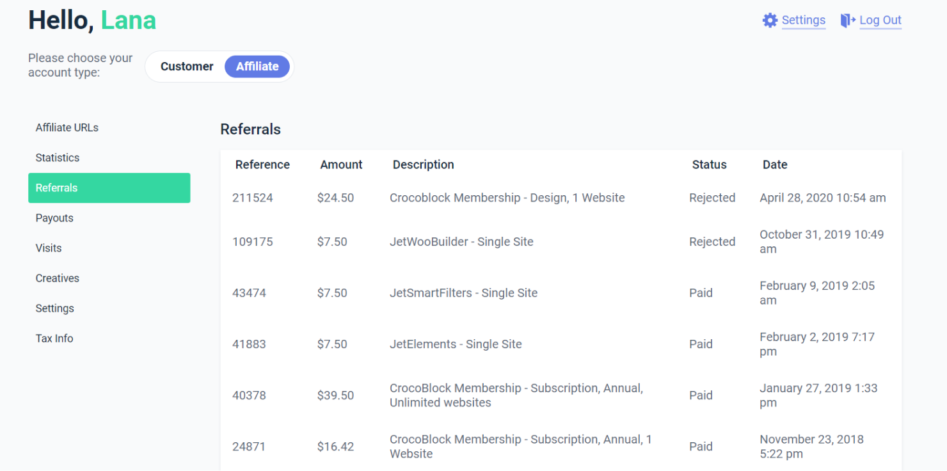This screenshot has width=947, height=471.
Task: Click the $7.50 amount for JetSmartFilters
Action: coord(332,293)
